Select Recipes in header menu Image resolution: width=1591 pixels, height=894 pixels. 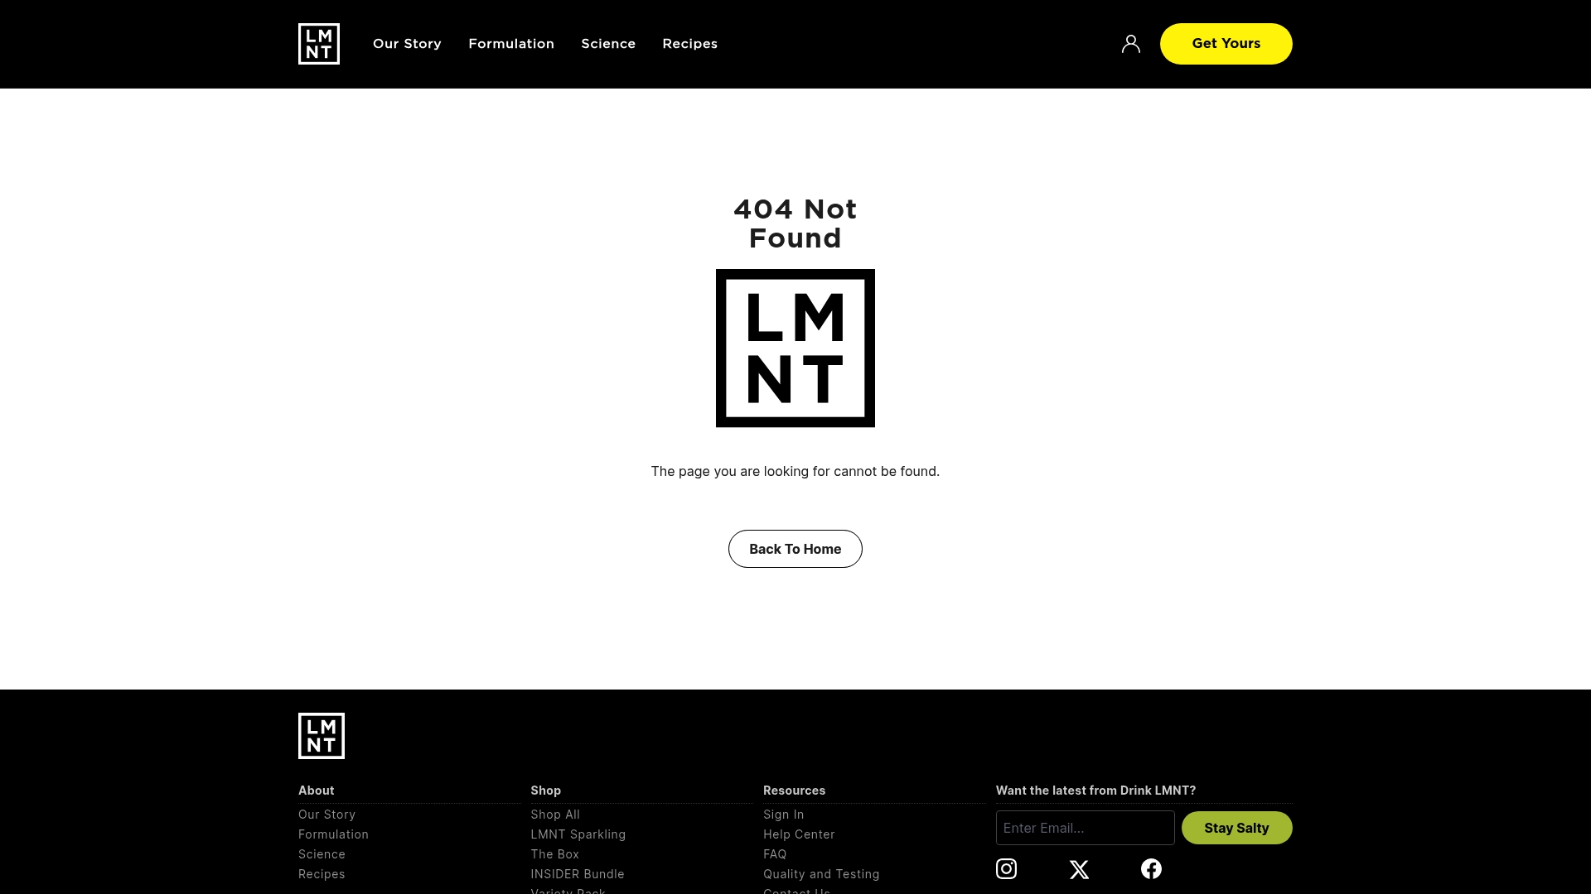coord(689,44)
